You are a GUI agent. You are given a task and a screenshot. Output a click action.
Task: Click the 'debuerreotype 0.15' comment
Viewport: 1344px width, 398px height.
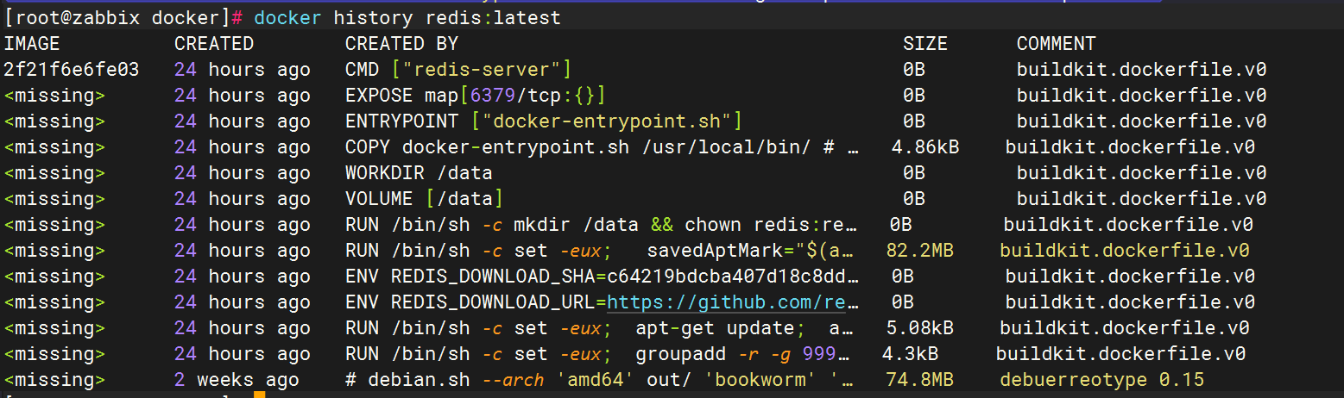click(x=1101, y=380)
